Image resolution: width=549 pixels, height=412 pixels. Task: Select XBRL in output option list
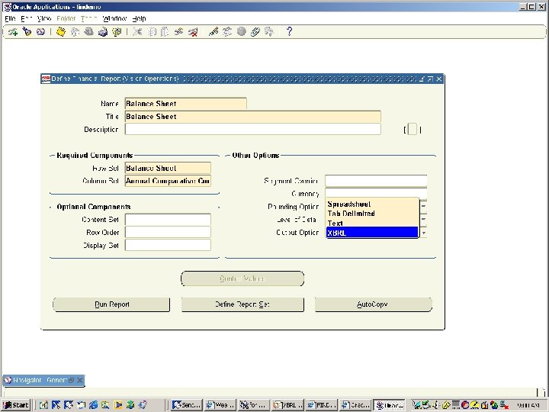372,232
